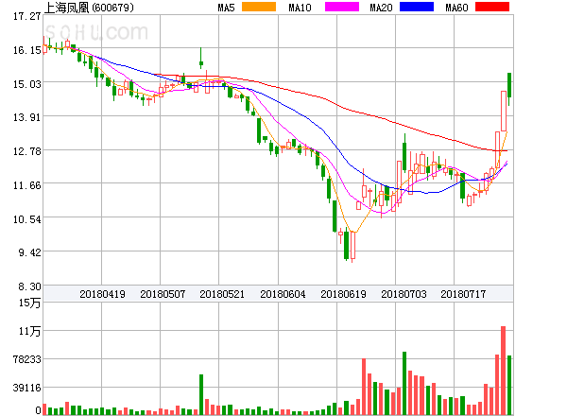
Task: Select the 20180507 date label
Action: coord(163,294)
